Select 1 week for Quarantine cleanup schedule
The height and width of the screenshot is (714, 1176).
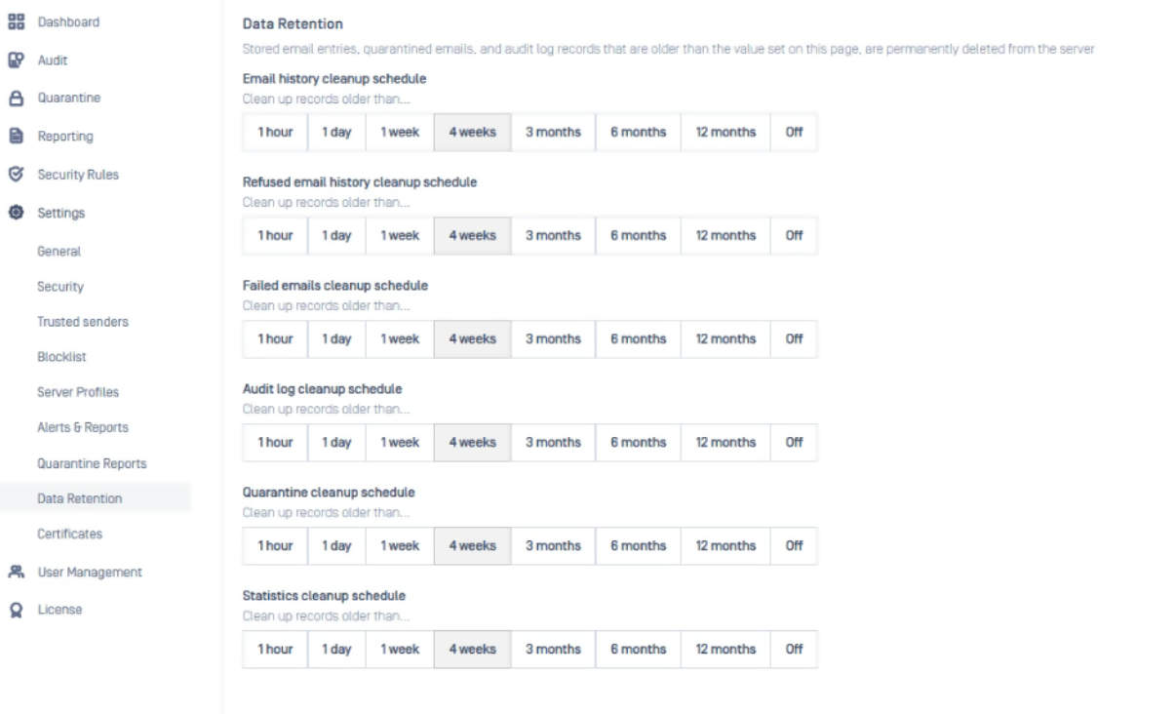(x=400, y=546)
